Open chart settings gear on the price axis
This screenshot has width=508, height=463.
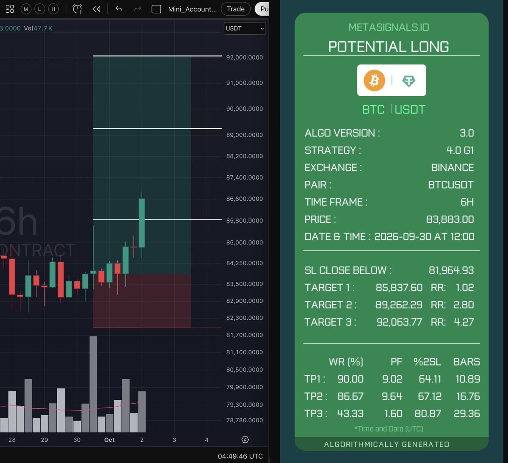(x=245, y=440)
